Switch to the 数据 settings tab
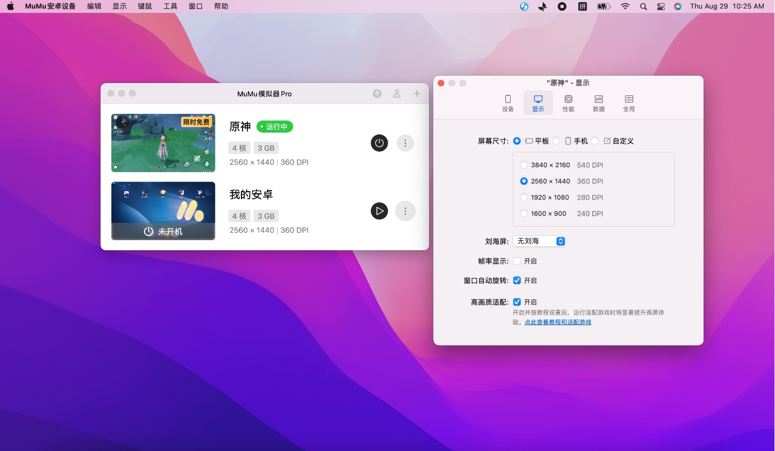This screenshot has width=775, height=451. 599,103
